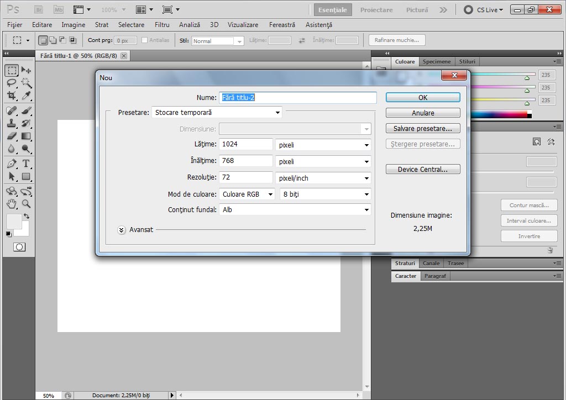The image size is (566, 400).
Task: Open the 8 biți bit depth dropdown
Action: (x=325, y=194)
